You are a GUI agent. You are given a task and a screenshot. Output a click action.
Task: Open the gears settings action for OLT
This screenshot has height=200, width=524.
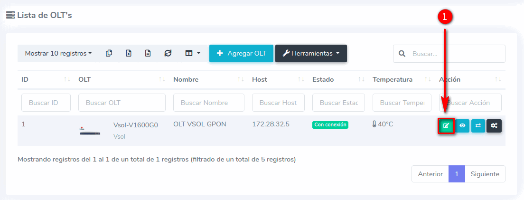[494, 126]
